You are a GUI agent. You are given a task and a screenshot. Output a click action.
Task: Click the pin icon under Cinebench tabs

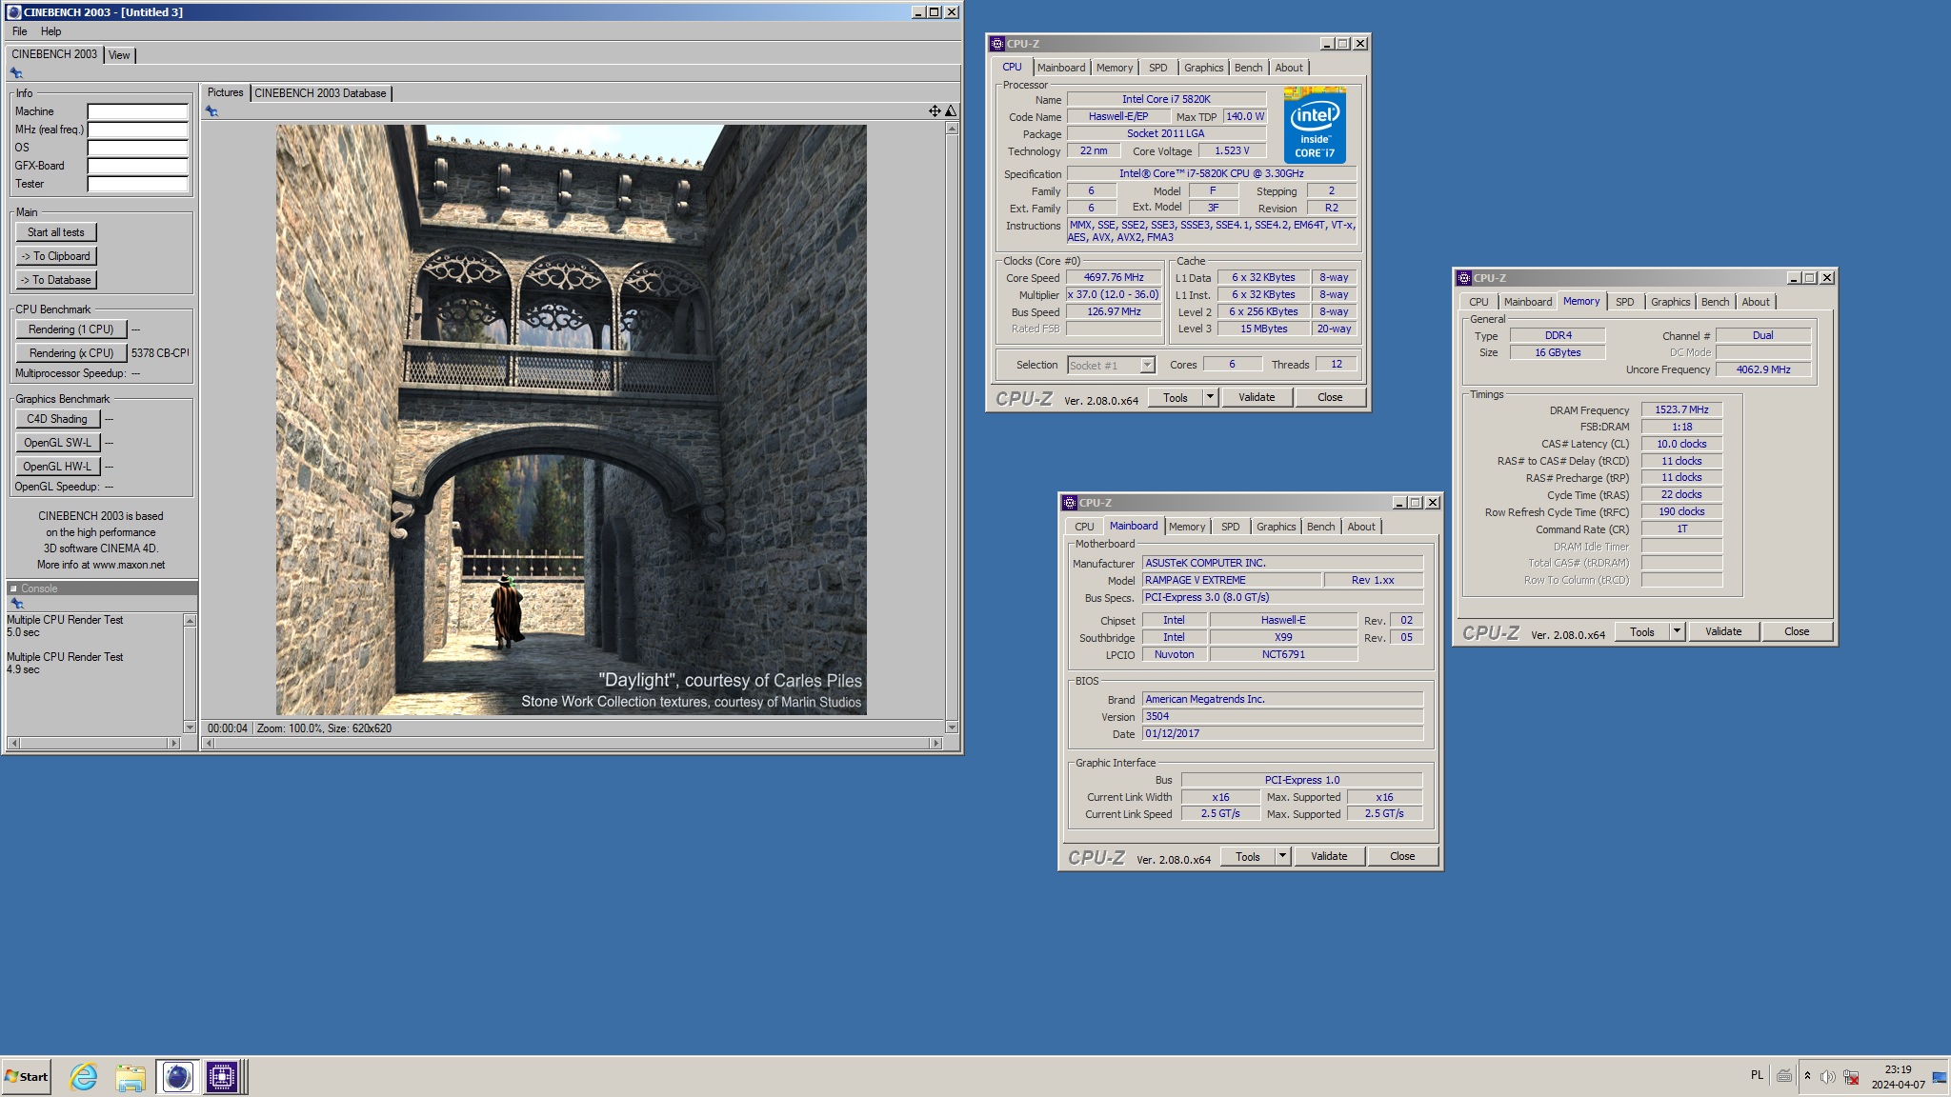(16, 73)
